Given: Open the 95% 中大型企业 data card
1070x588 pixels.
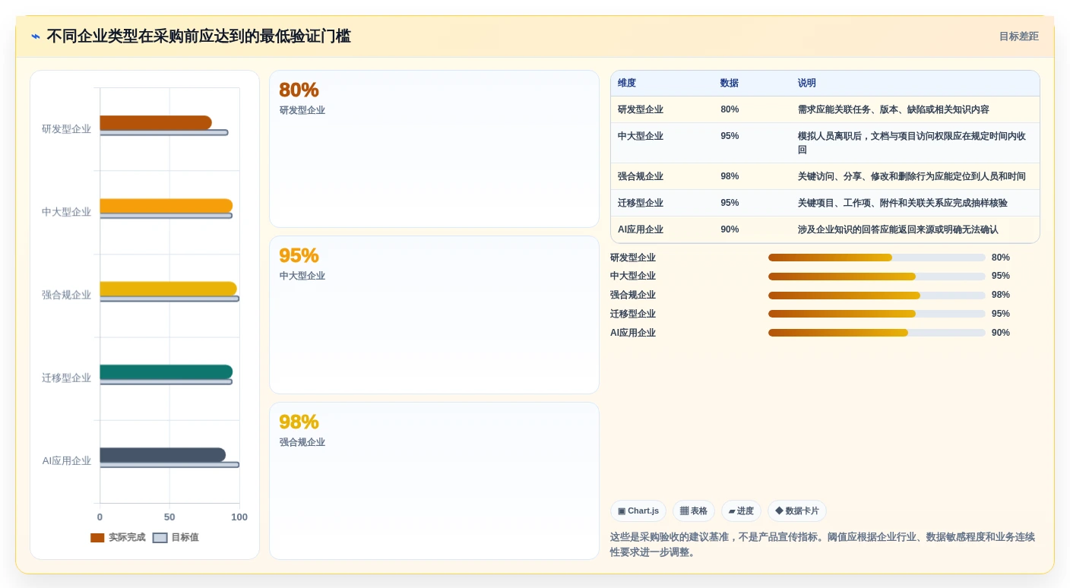Looking at the screenshot, I should tap(434, 315).
